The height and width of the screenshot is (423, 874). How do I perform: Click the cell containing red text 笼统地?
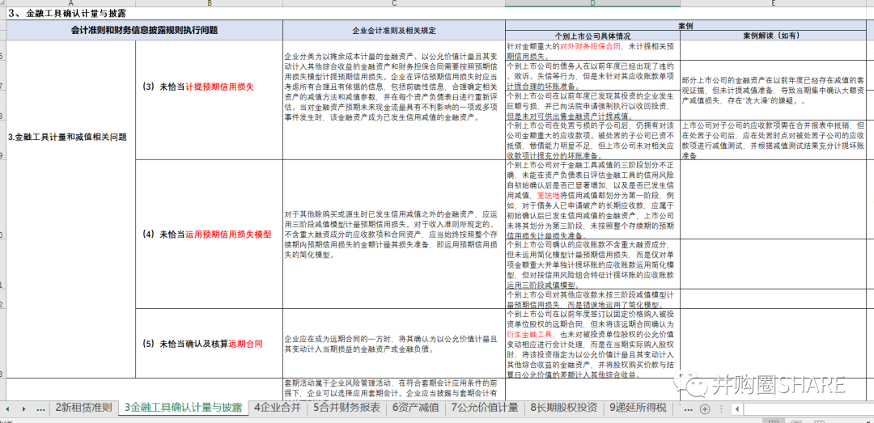[592, 200]
